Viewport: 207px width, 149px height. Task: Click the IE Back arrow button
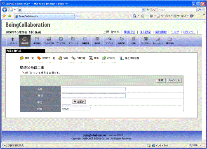[5, 10]
